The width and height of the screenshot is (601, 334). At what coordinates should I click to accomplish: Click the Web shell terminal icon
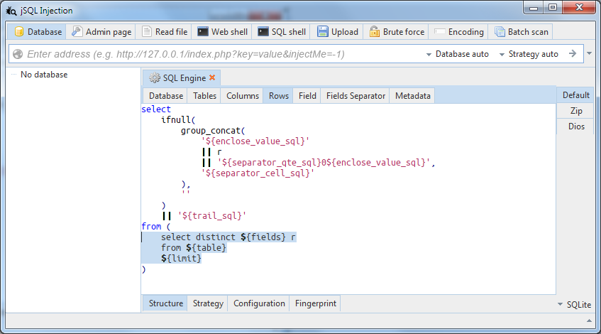pyautogui.click(x=202, y=31)
